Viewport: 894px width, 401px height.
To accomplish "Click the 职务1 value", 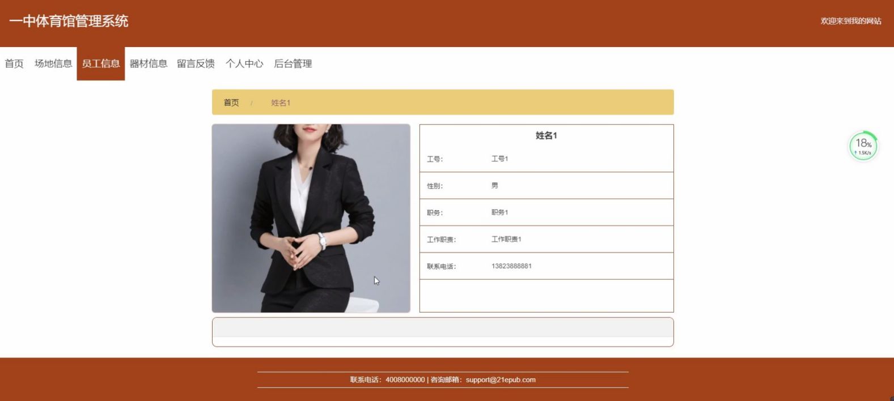I will click(499, 212).
